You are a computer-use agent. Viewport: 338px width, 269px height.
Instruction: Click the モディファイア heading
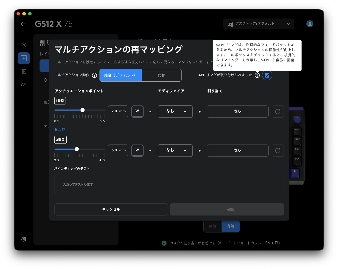(171, 91)
